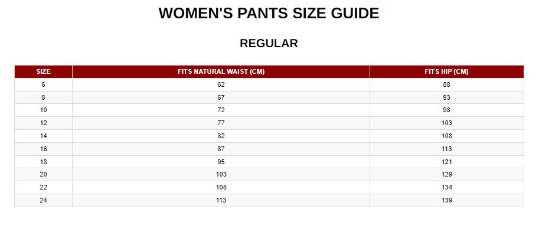
Task: Click the FITS HIP (CM) header
Action: click(446, 71)
